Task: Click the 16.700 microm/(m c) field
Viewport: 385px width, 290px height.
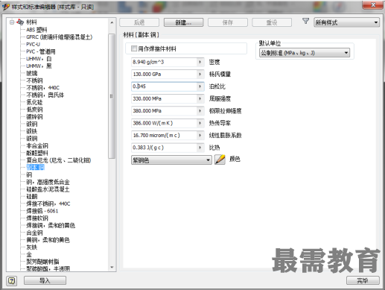Action: [x=164, y=135]
